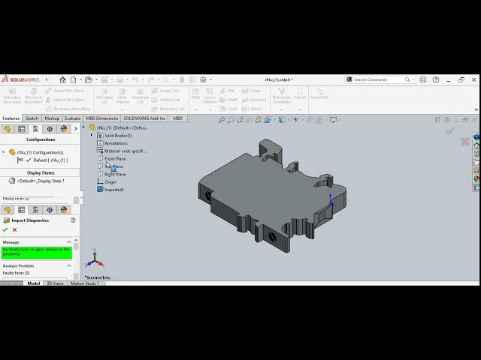The height and width of the screenshot is (360, 481).
Task: Open the dropdown arrow next to Options gear
Action: tap(210, 79)
